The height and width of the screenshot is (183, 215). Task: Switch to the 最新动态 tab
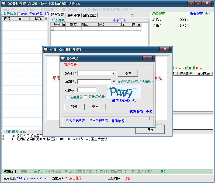(74, 15)
